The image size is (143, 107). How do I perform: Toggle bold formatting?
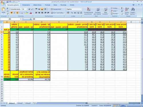(x=11, y=13)
